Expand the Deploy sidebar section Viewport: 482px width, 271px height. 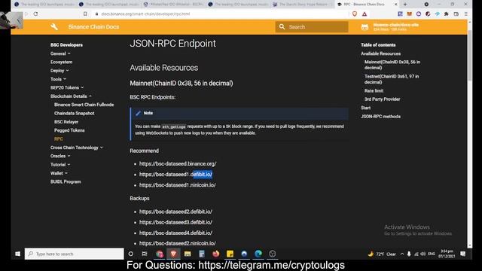[59, 71]
